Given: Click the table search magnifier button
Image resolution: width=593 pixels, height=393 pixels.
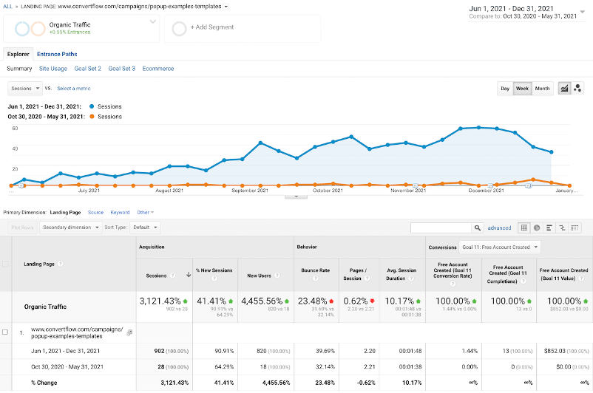Looking at the screenshot, I should click(x=477, y=228).
